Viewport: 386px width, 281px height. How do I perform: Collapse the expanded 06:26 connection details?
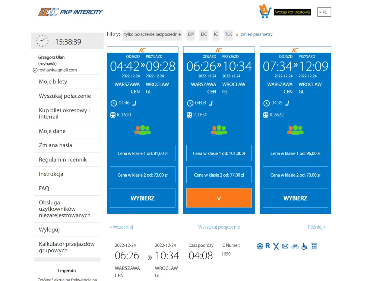click(219, 198)
